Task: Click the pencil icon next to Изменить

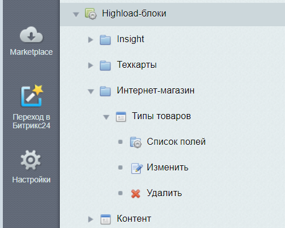Action: click(137, 168)
